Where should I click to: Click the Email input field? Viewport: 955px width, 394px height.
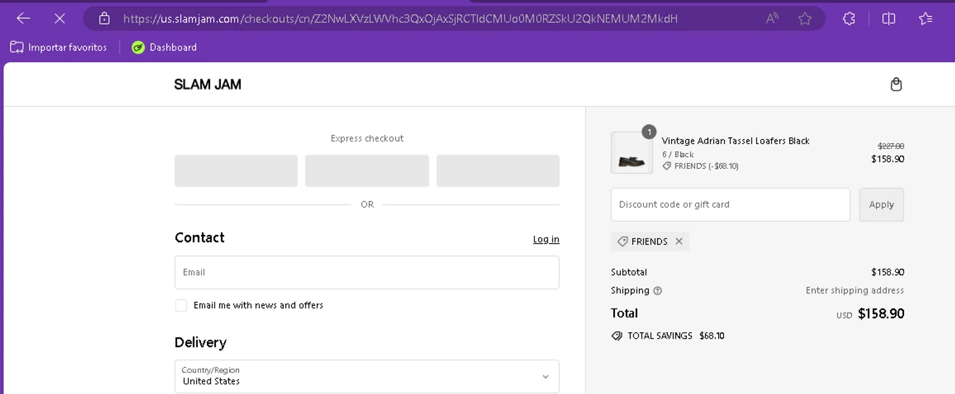pos(367,272)
